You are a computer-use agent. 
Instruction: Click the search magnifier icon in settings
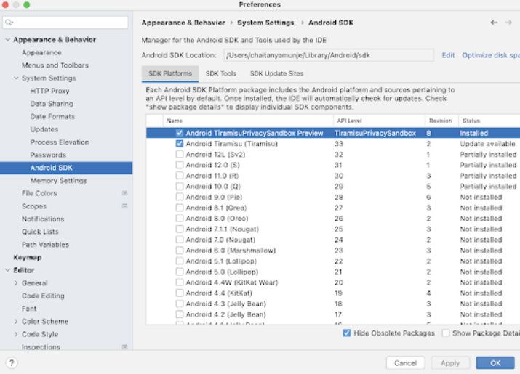click(10, 23)
